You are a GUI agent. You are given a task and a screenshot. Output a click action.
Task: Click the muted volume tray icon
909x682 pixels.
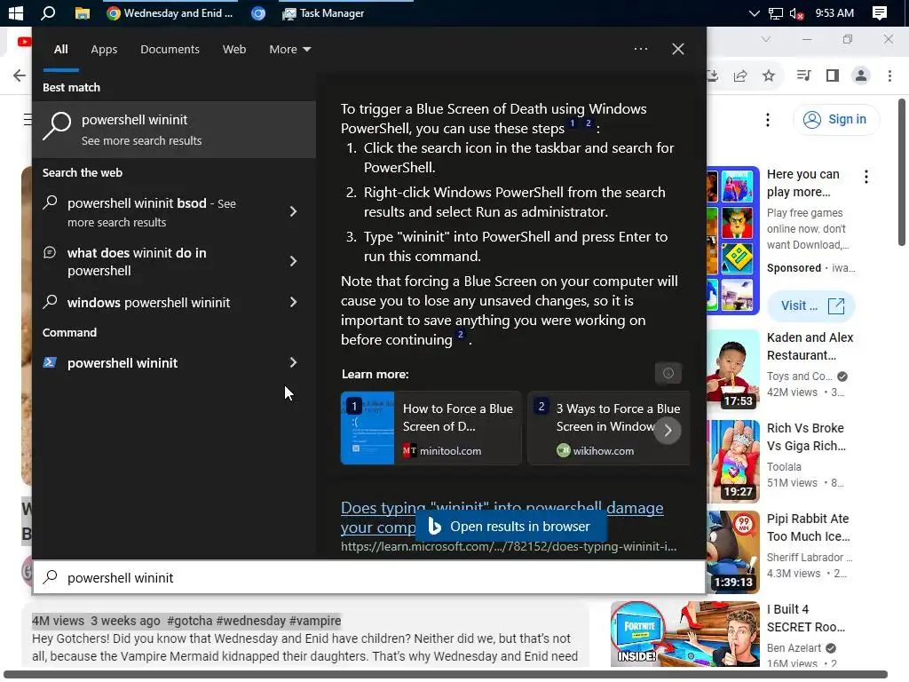796,12
